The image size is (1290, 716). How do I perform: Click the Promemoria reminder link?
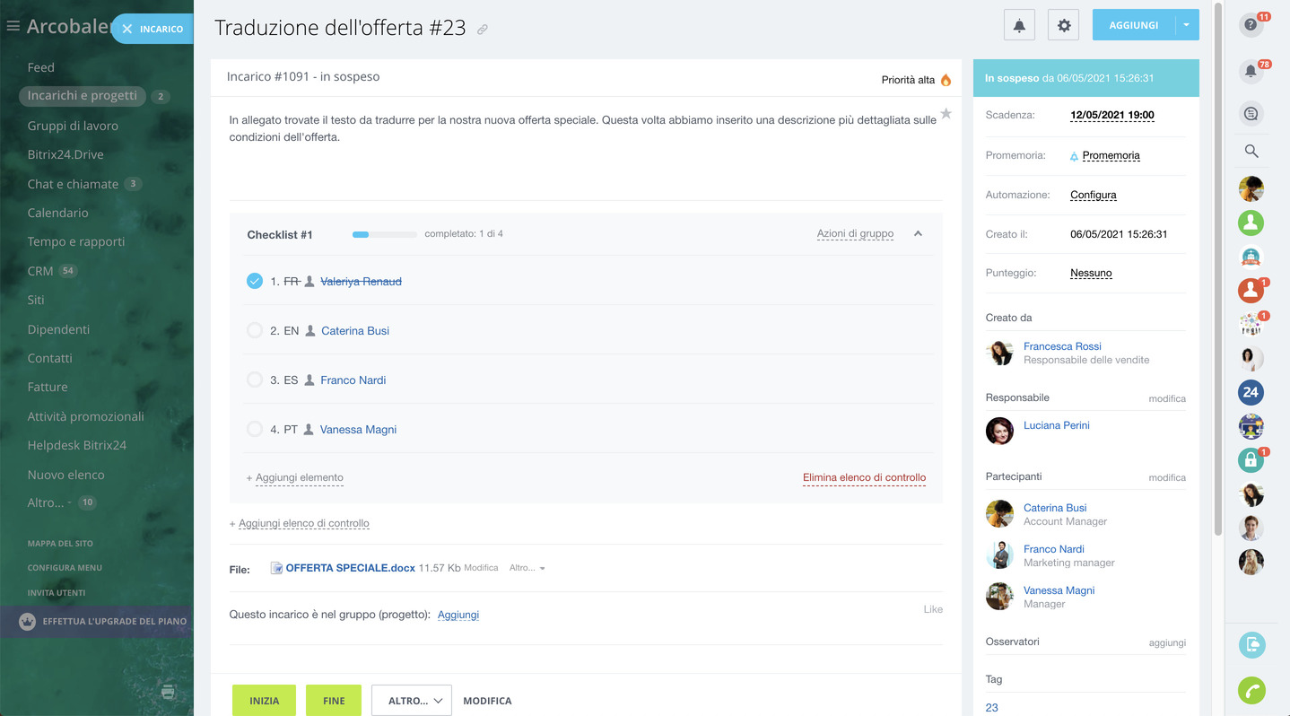coord(1111,155)
